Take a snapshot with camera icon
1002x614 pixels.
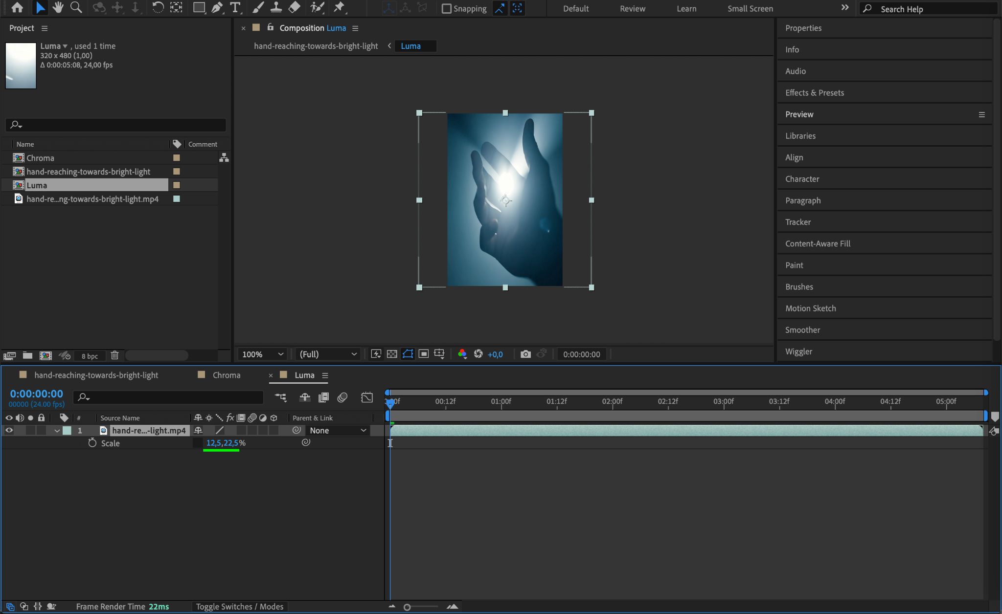pos(525,354)
